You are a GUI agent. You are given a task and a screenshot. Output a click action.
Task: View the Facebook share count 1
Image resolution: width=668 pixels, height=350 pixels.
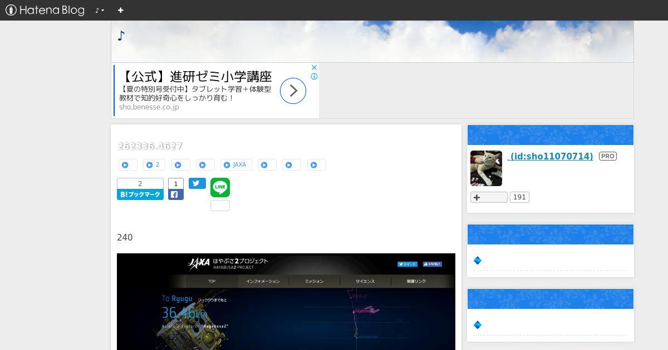coord(176,184)
